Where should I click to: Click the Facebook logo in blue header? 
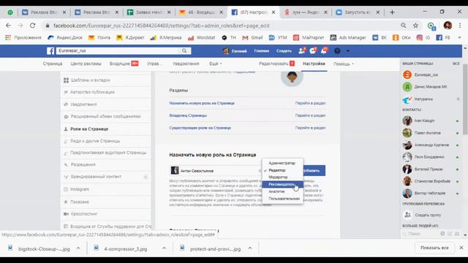tap(50, 50)
